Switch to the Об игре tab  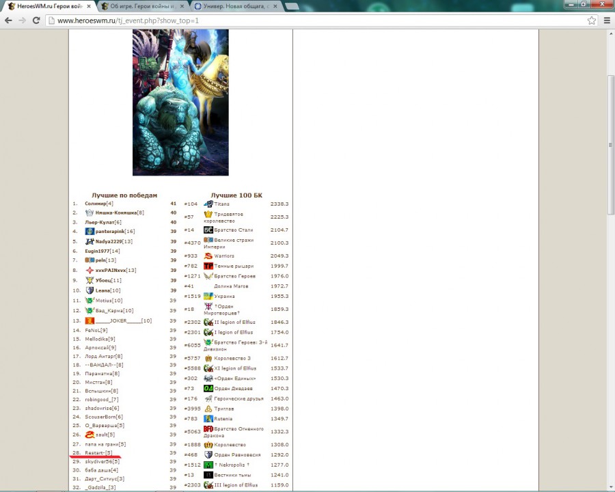143,6
